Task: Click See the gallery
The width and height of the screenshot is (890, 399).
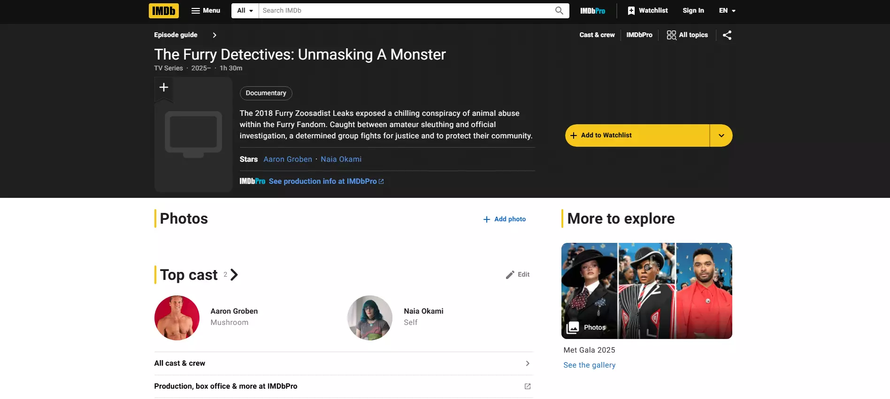Action: tap(589, 365)
